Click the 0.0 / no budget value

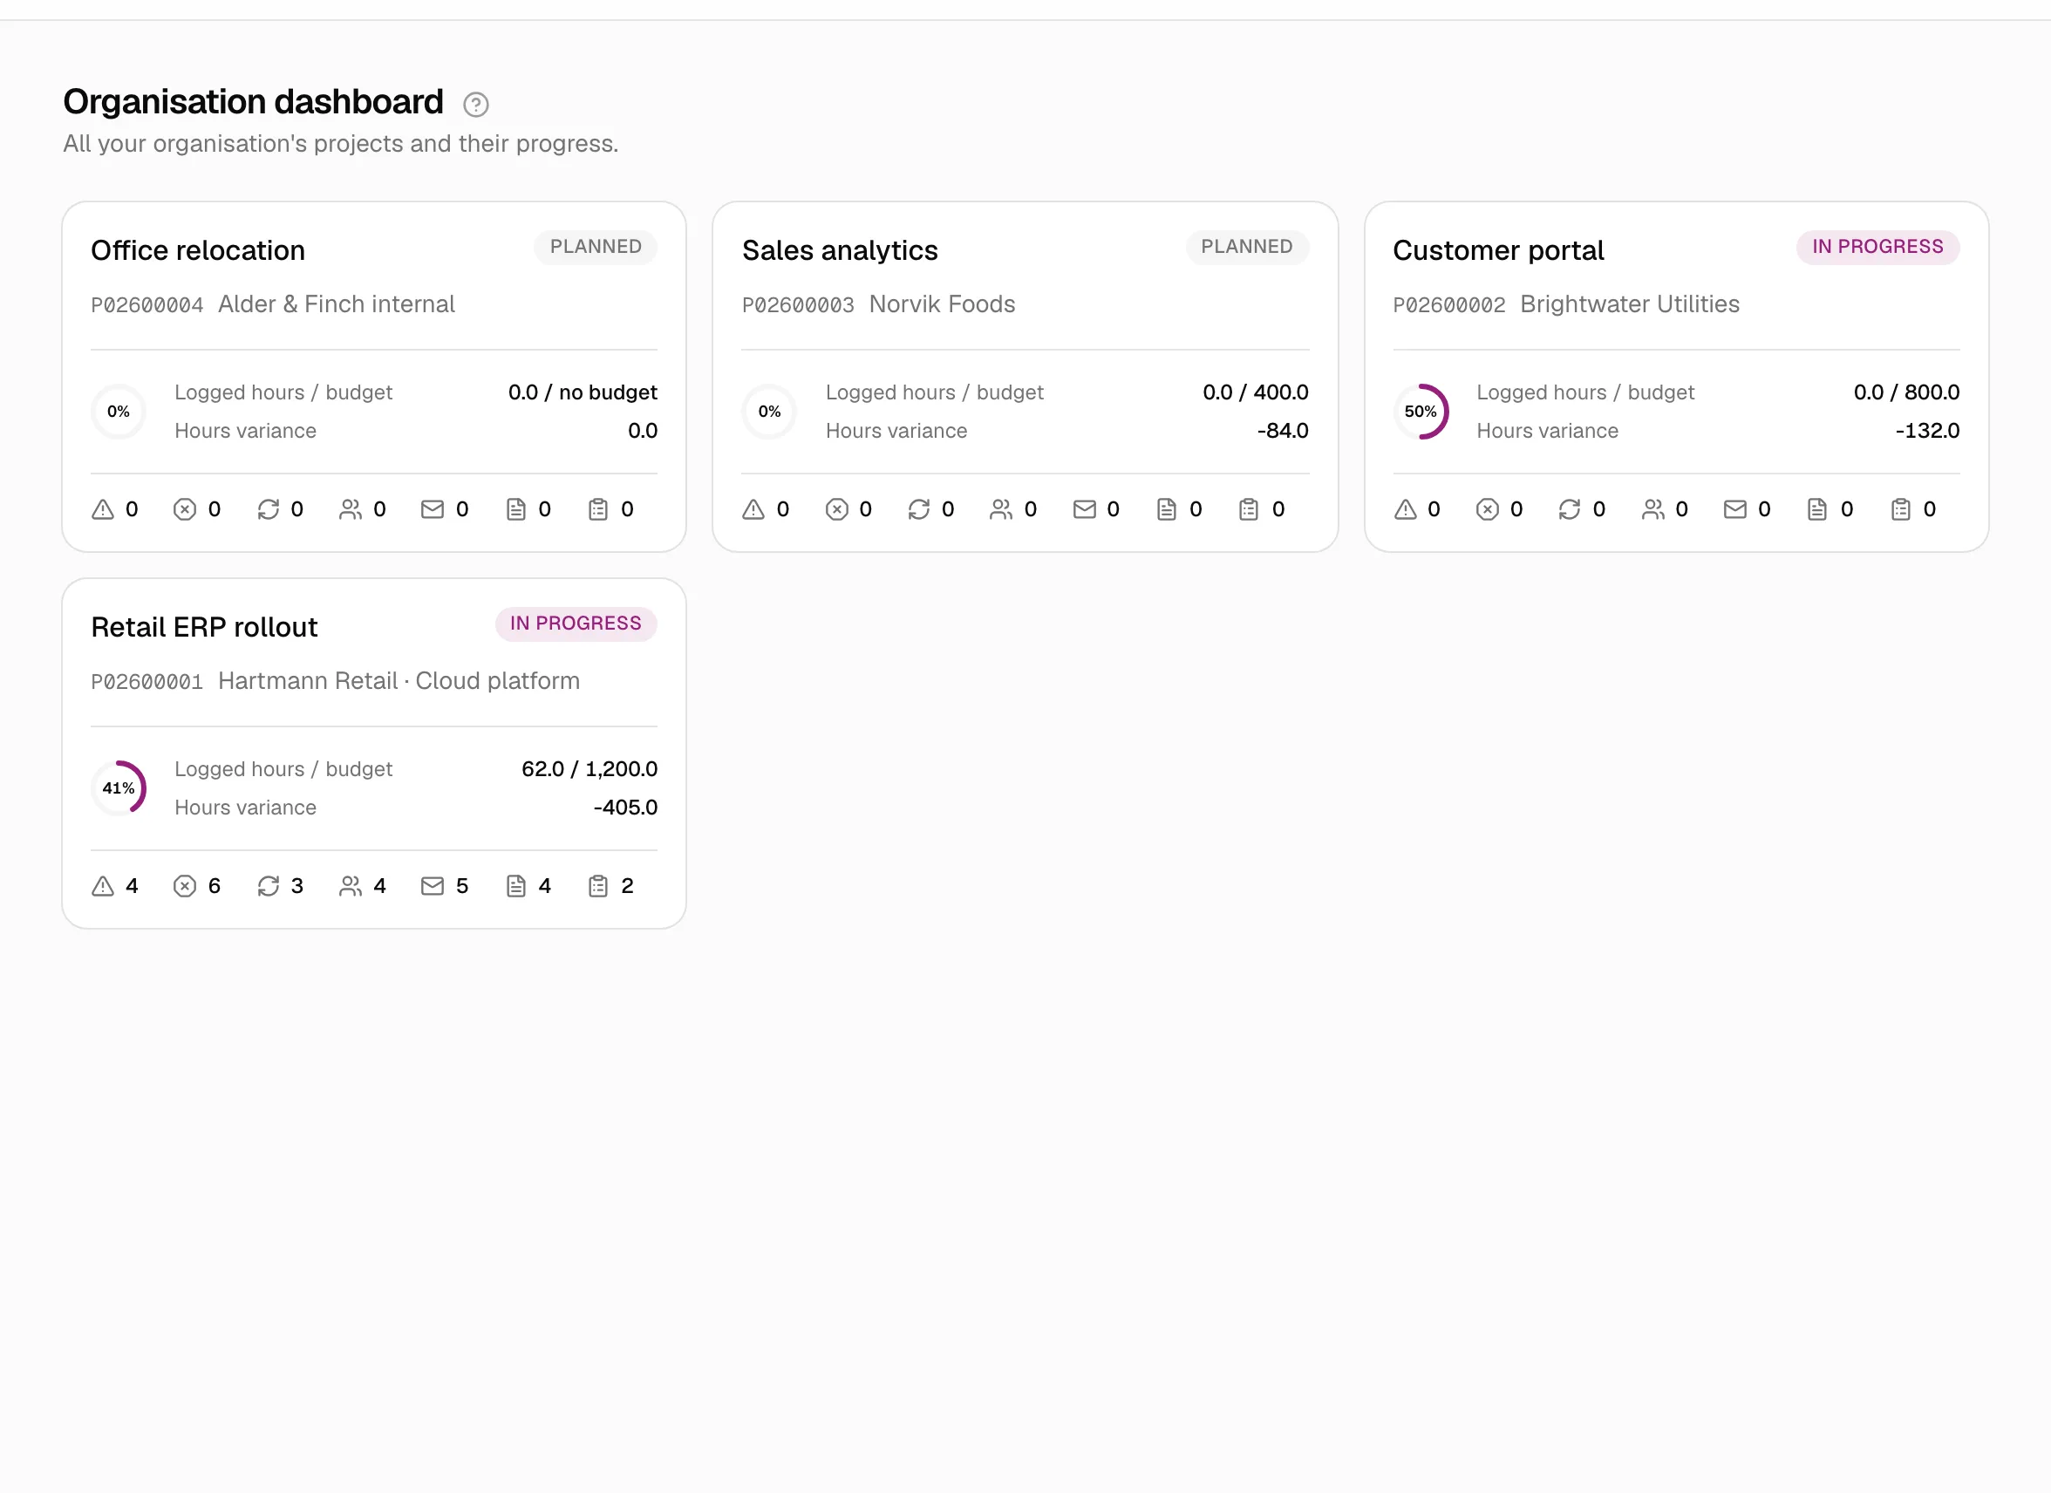(x=583, y=392)
